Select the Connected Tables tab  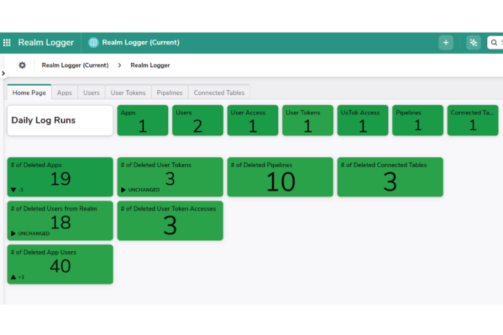point(219,93)
